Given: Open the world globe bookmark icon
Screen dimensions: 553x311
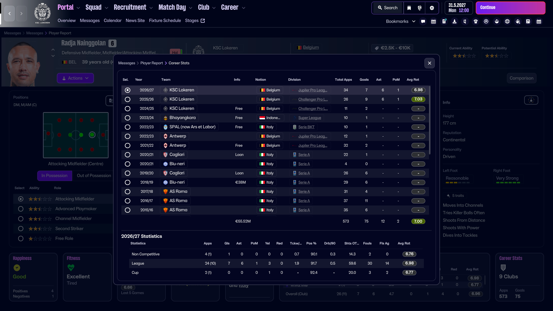Looking at the screenshot, I should [507, 21].
